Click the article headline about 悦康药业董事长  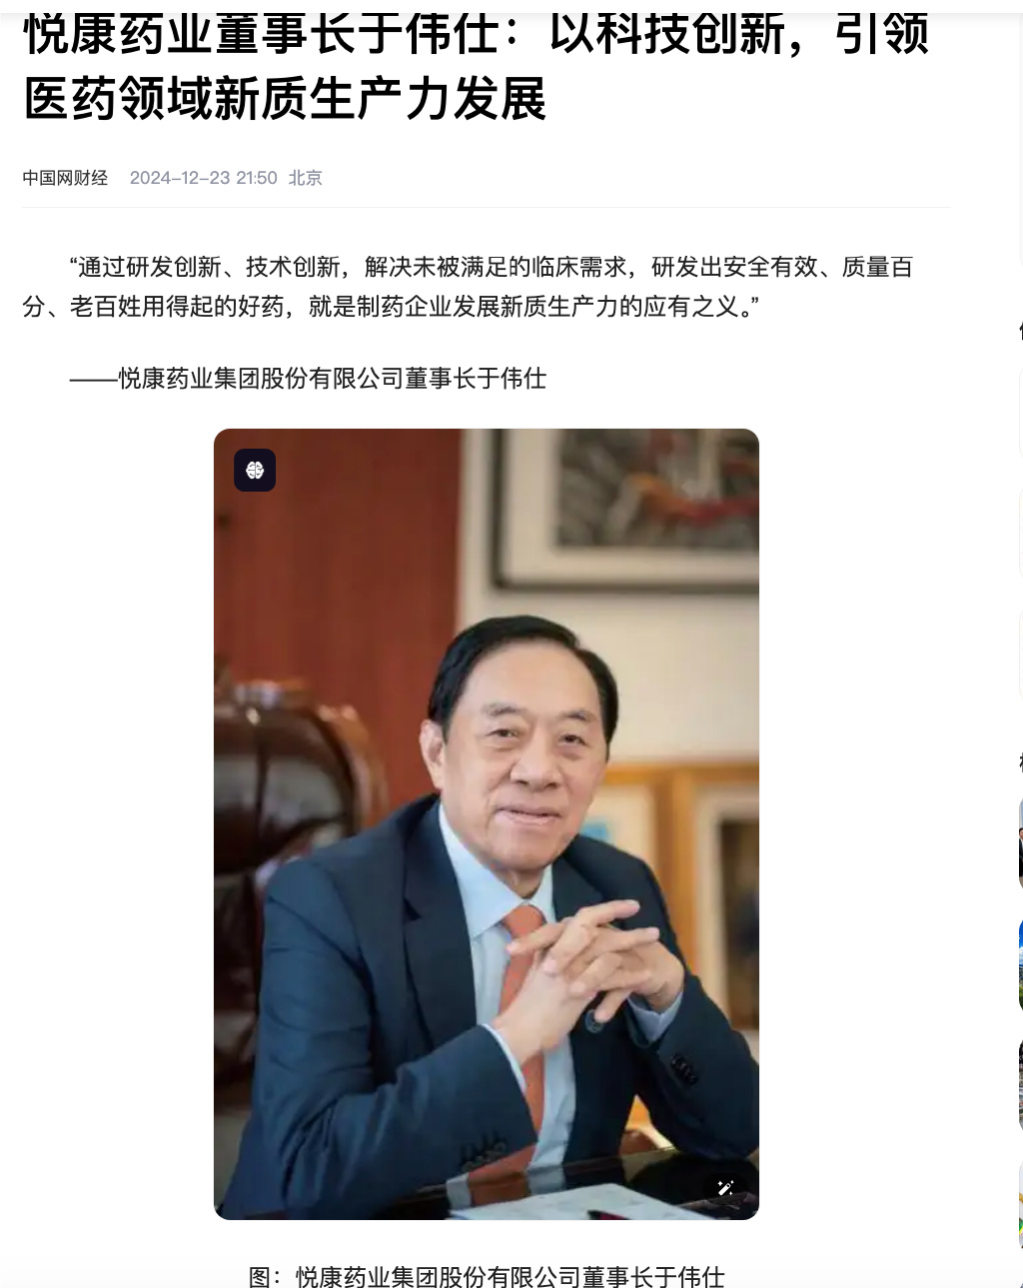click(x=477, y=67)
